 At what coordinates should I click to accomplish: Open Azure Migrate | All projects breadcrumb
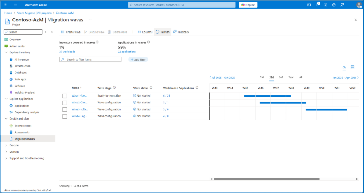(x=34, y=13)
